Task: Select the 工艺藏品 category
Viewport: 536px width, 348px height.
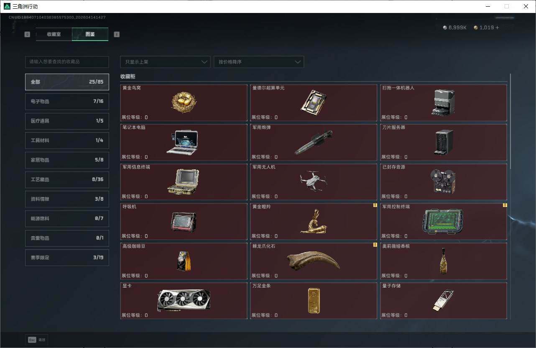Action: (67, 179)
